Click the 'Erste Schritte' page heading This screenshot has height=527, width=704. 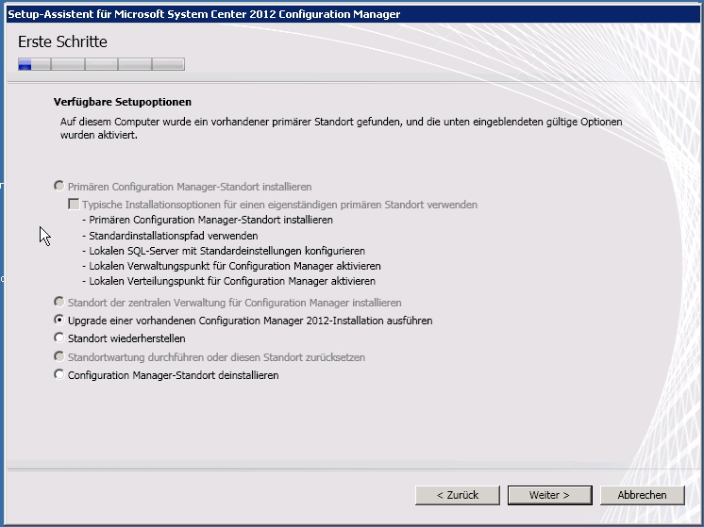[62, 42]
